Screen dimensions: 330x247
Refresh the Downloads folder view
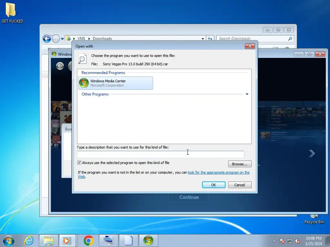pos(210,39)
